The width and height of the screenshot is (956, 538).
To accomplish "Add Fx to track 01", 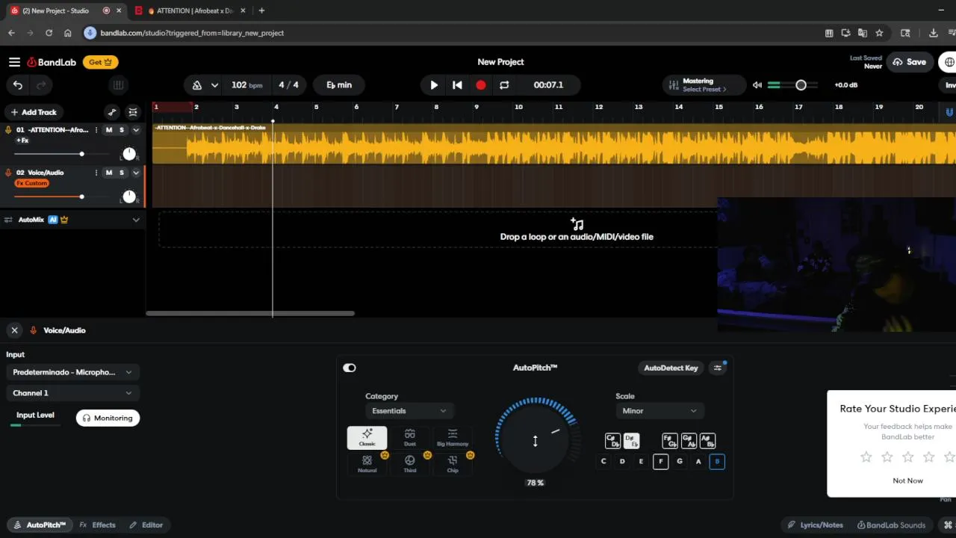I will [22, 140].
